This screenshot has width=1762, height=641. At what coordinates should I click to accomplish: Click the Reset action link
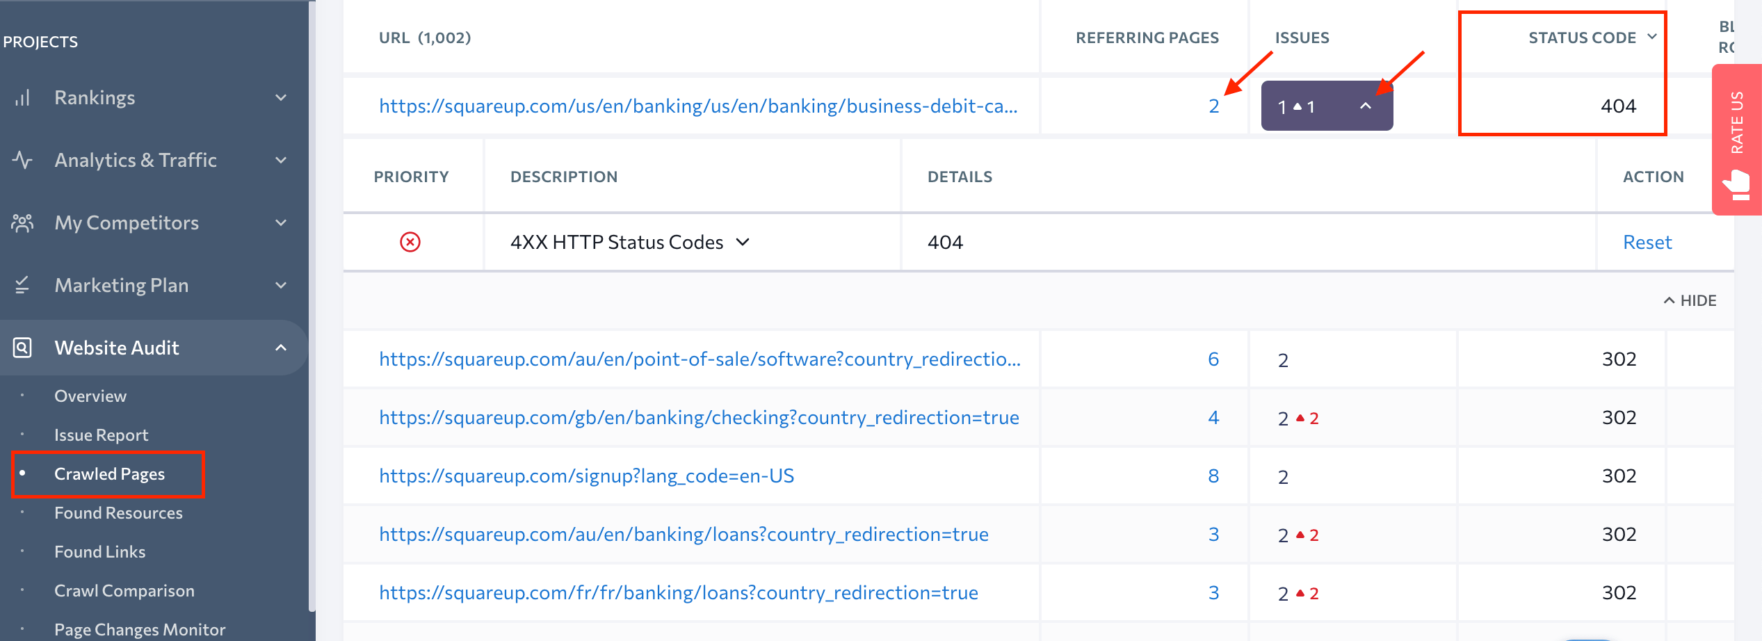(x=1647, y=242)
